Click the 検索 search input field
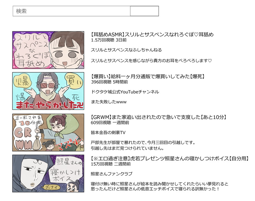The image size is (255, 201). click(71, 11)
